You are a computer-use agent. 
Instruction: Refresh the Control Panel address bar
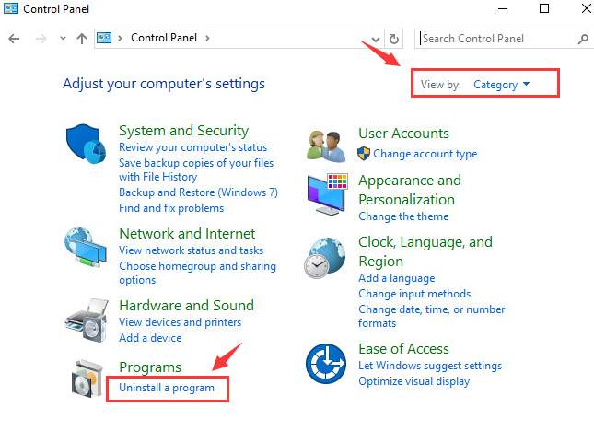coord(394,39)
